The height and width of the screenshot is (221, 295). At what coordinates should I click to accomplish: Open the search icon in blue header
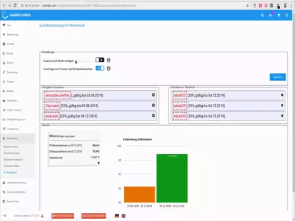point(262,15)
